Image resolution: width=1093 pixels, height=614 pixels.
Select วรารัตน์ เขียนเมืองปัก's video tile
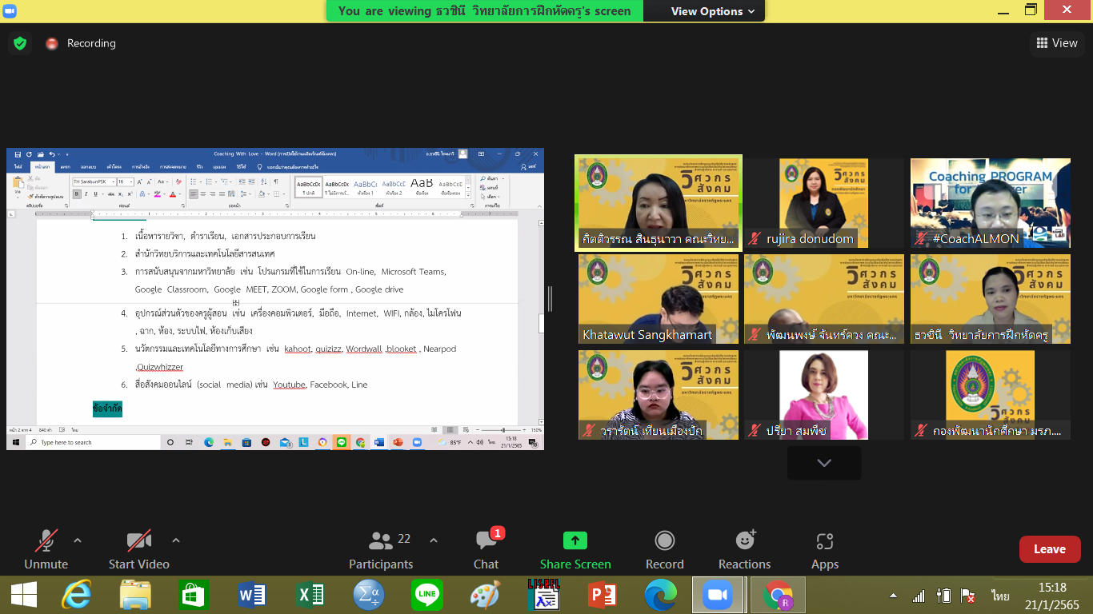(659, 395)
